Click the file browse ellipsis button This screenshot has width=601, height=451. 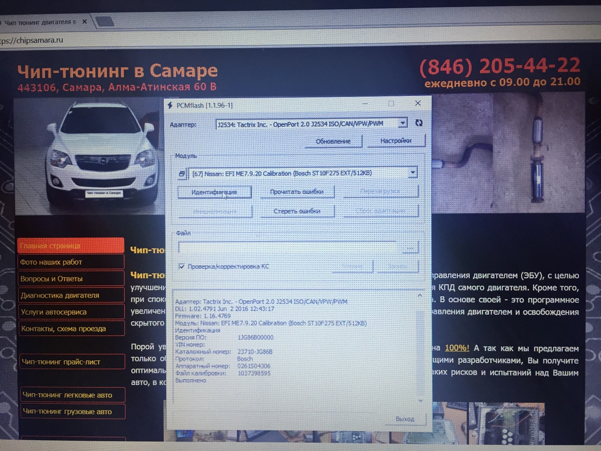coord(410,247)
